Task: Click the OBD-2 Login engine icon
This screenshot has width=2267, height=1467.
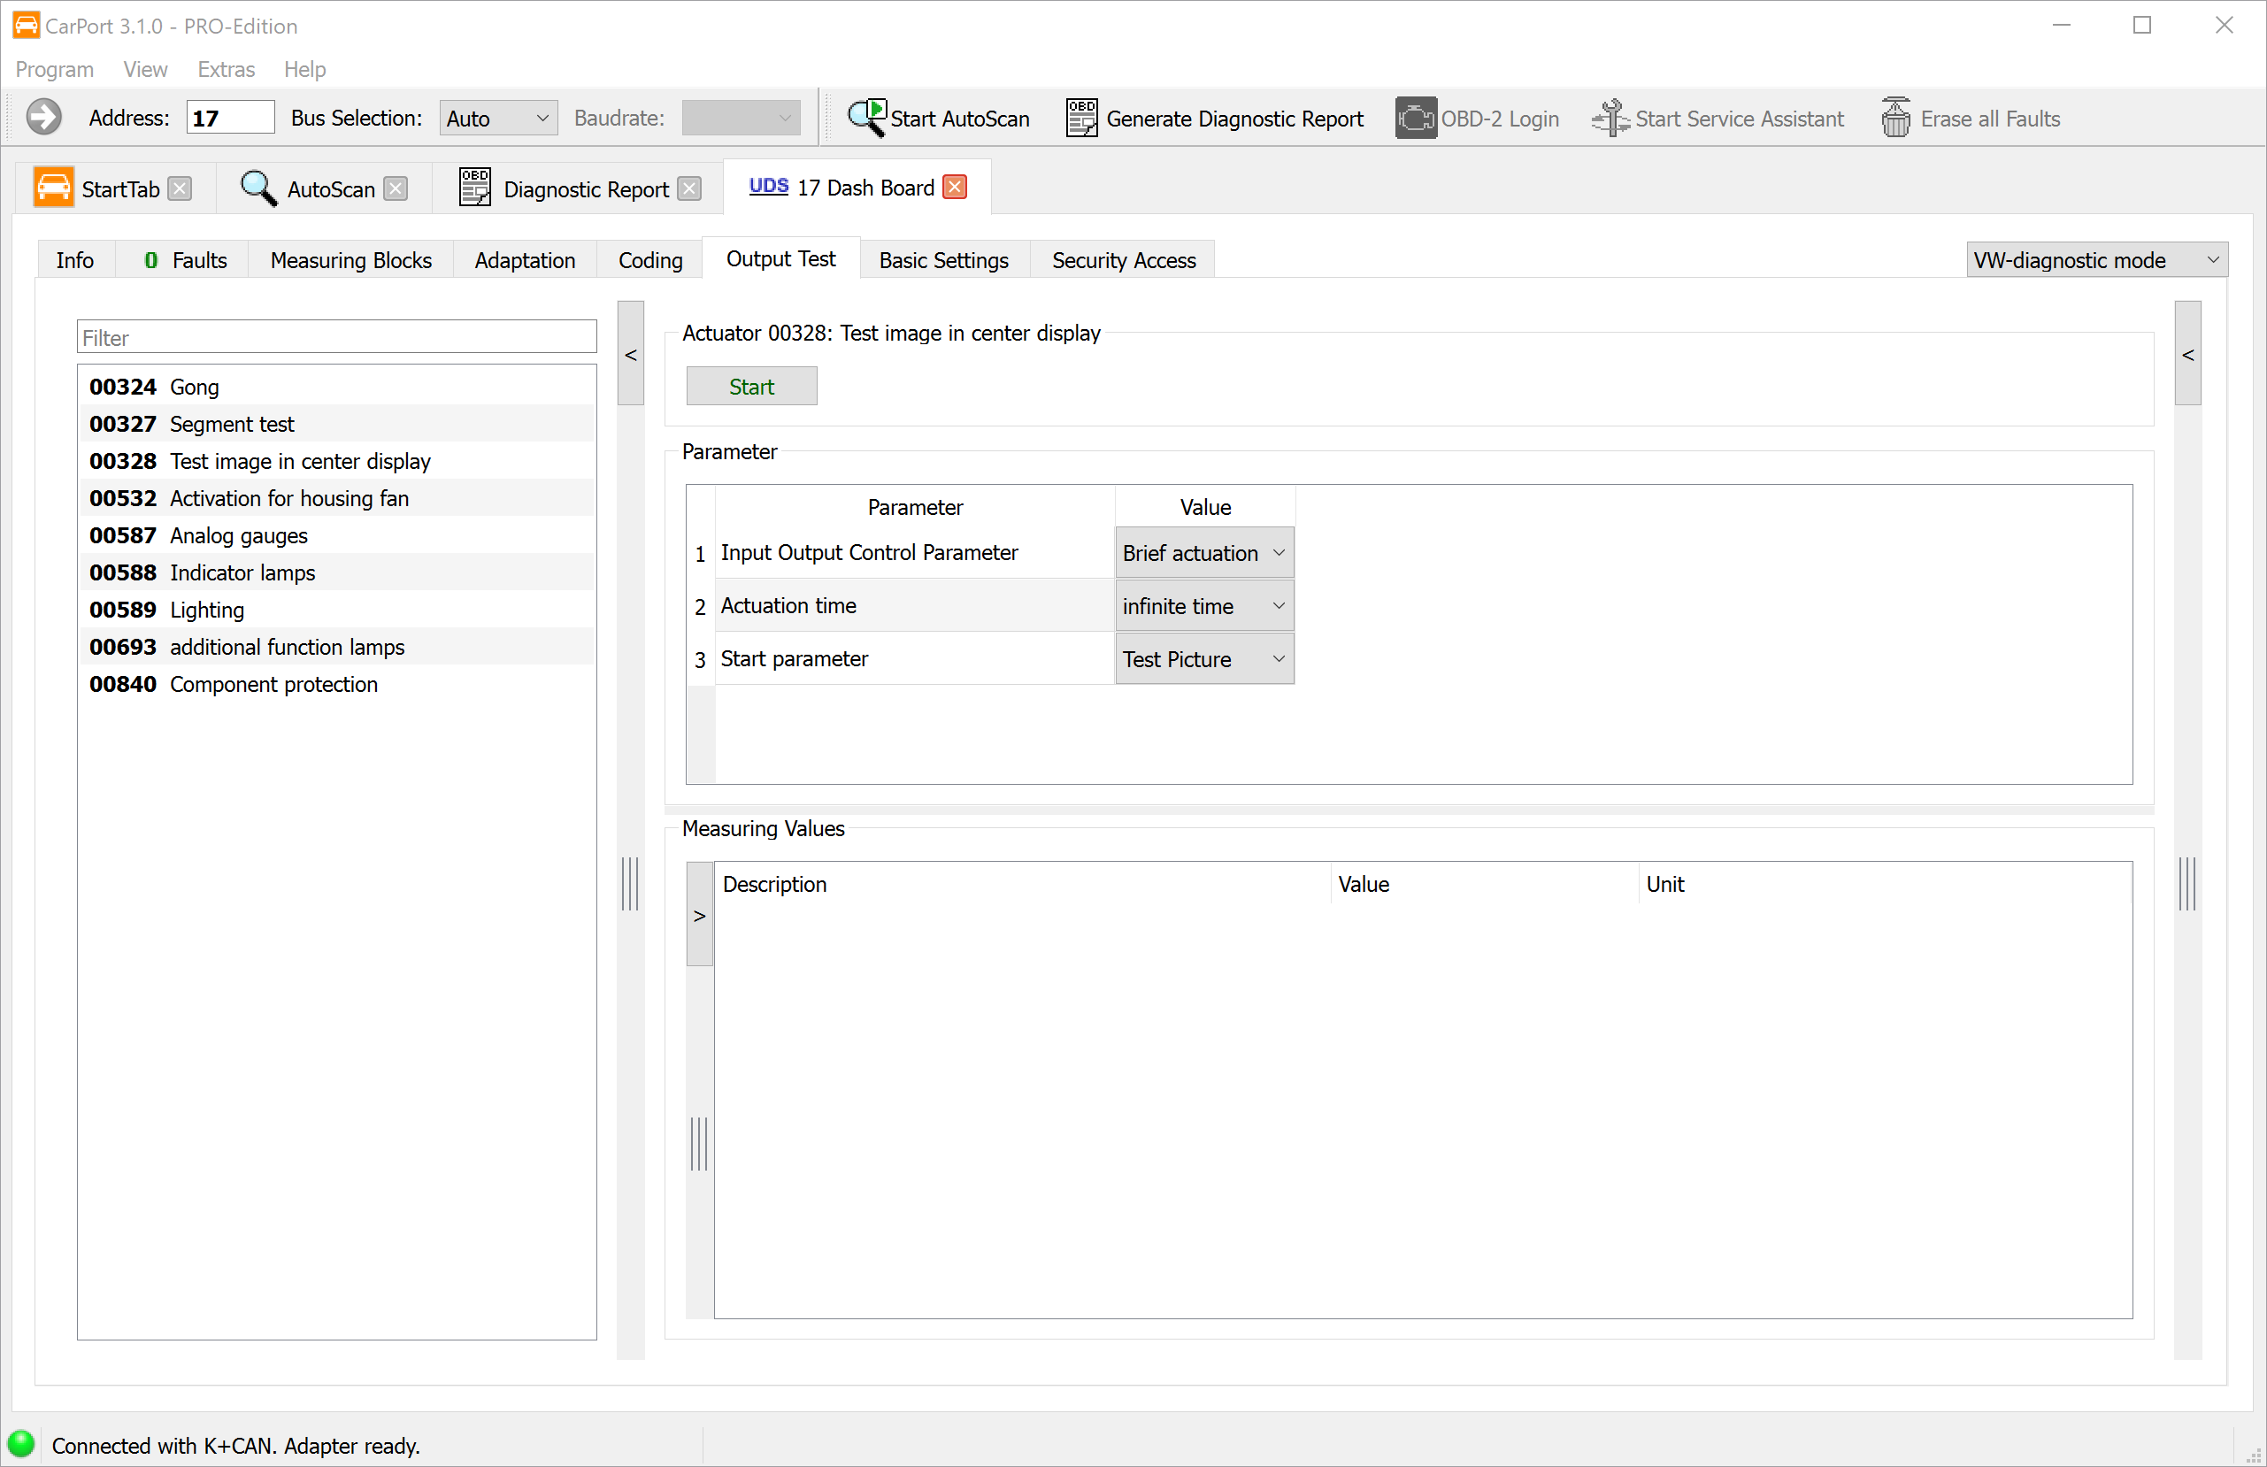Action: [x=1416, y=116]
